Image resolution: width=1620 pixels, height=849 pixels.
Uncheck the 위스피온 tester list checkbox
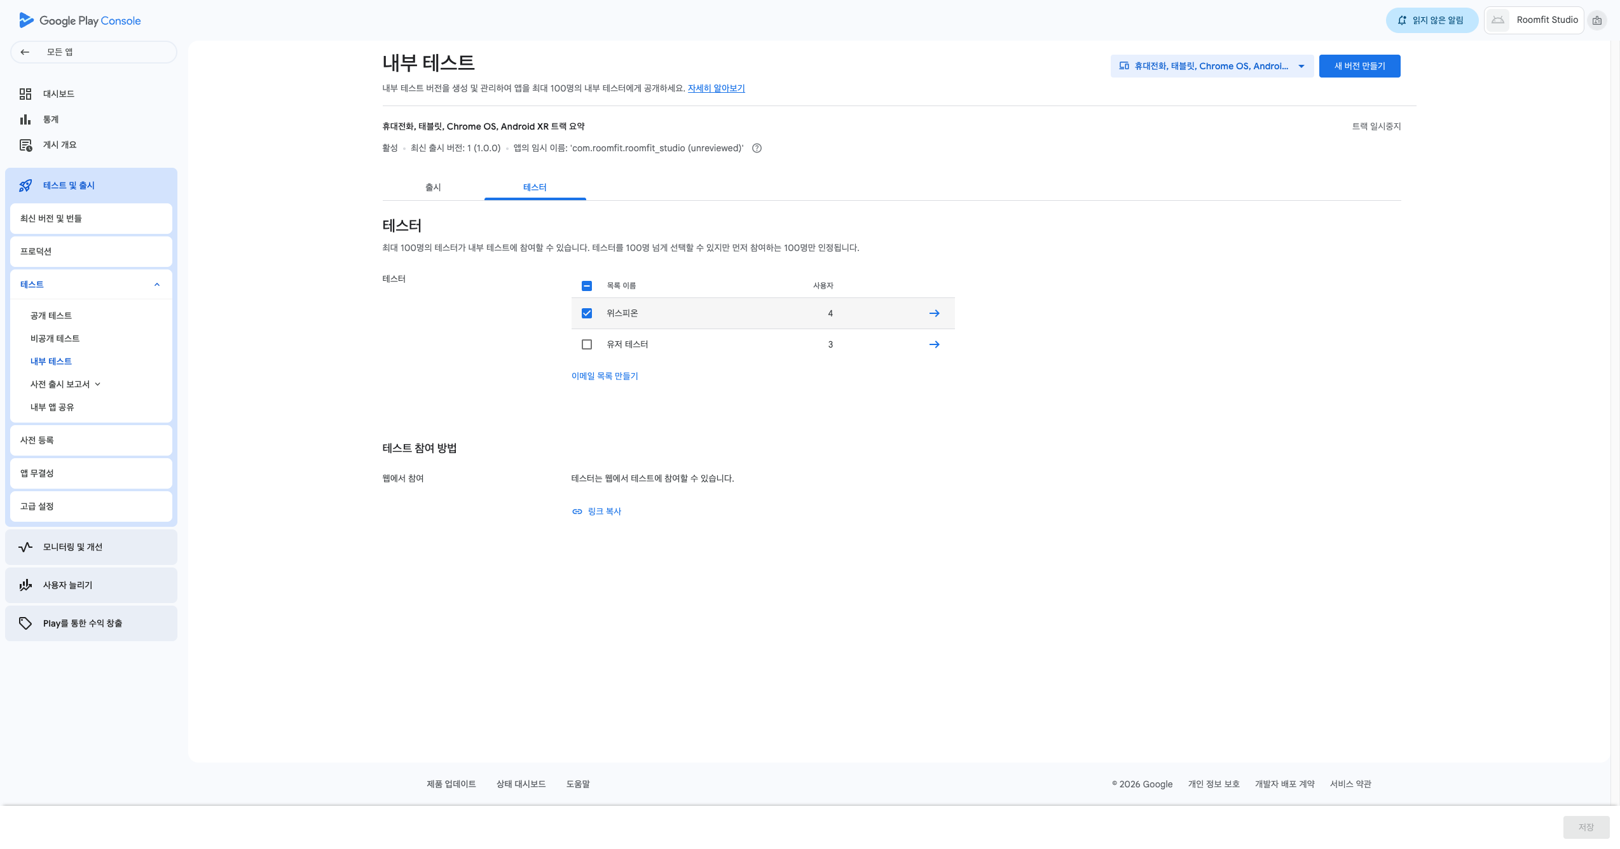pos(587,313)
